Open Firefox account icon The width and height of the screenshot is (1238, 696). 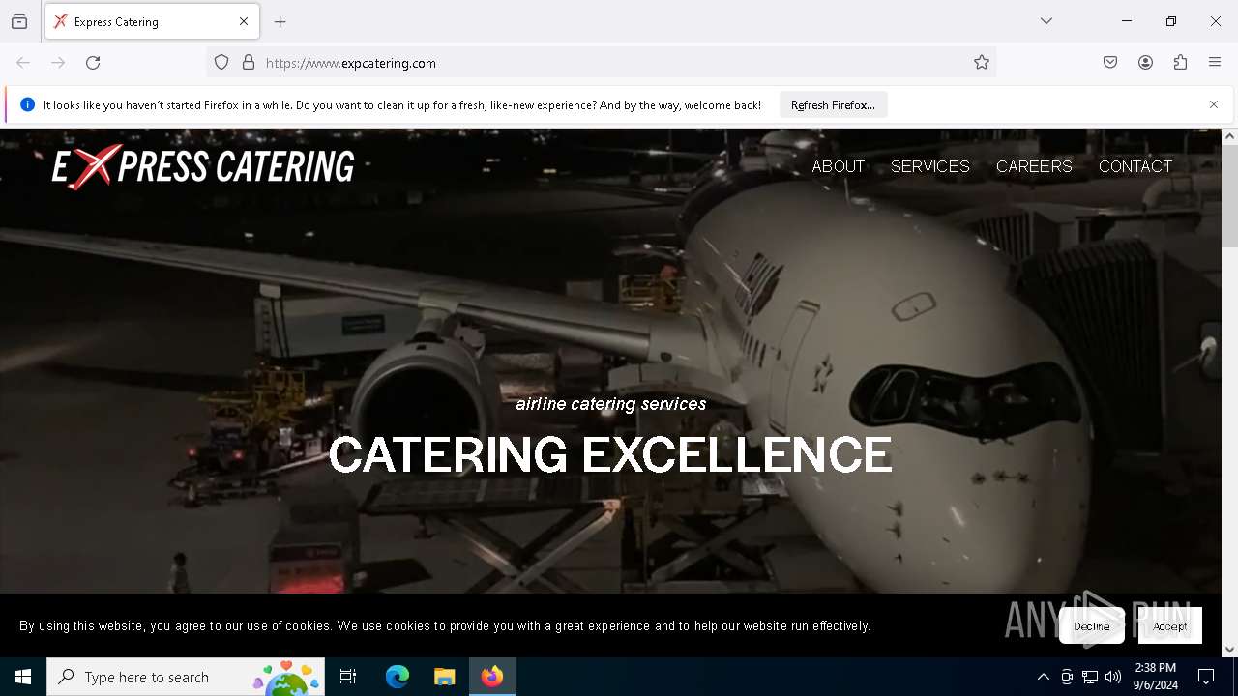[1145, 63]
